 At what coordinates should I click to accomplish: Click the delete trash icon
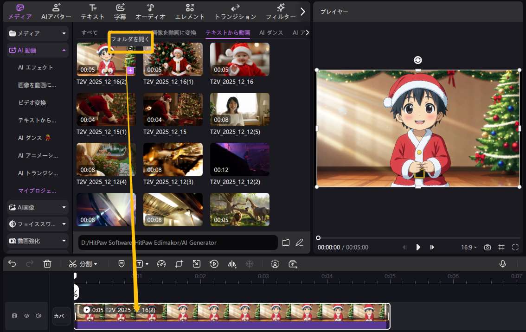tap(47, 264)
